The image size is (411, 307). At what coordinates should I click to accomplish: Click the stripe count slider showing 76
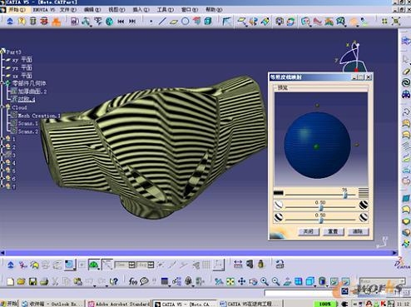345,196
